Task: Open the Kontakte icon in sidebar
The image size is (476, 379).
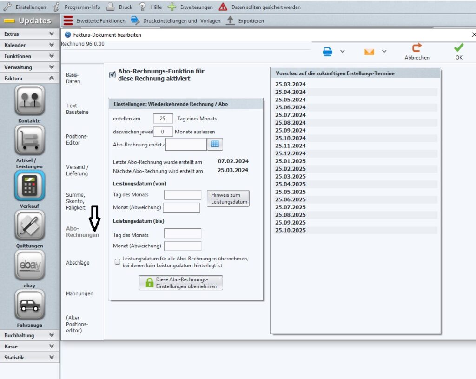Action: point(29,100)
